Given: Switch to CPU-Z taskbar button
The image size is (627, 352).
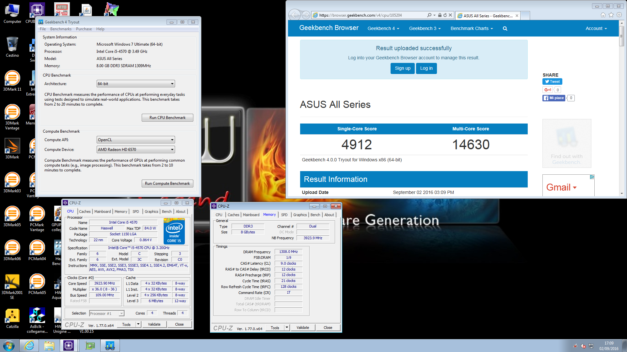Looking at the screenshot, I should [69, 345].
